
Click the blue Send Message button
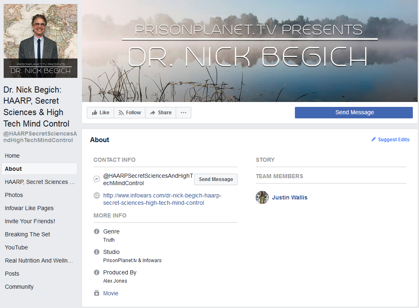pos(354,113)
